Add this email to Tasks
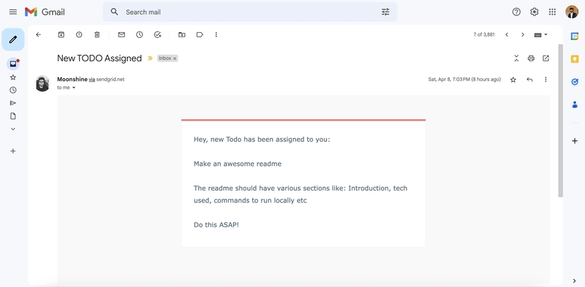Image resolution: width=585 pixels, height=287 pixels. coord(157,34)
